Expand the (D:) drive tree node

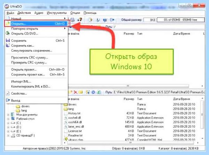(x=8, y=127)
